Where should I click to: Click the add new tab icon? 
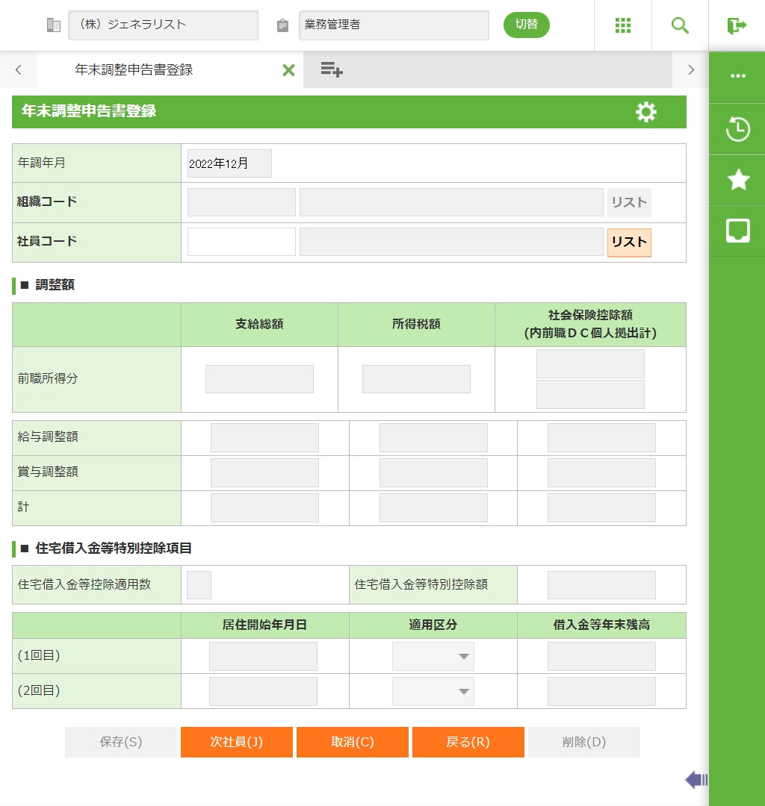[x=332, y=70]
